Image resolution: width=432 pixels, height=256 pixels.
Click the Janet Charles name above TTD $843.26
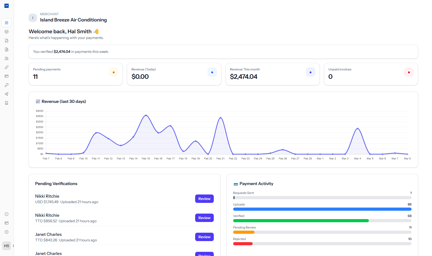coord(49,234)
